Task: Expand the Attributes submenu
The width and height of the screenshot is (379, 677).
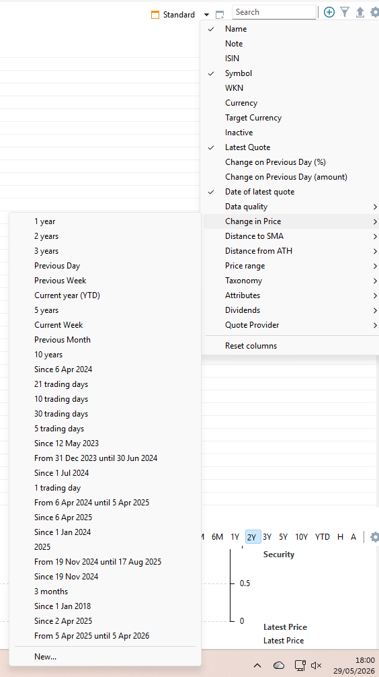Action: tap(290, 295)
